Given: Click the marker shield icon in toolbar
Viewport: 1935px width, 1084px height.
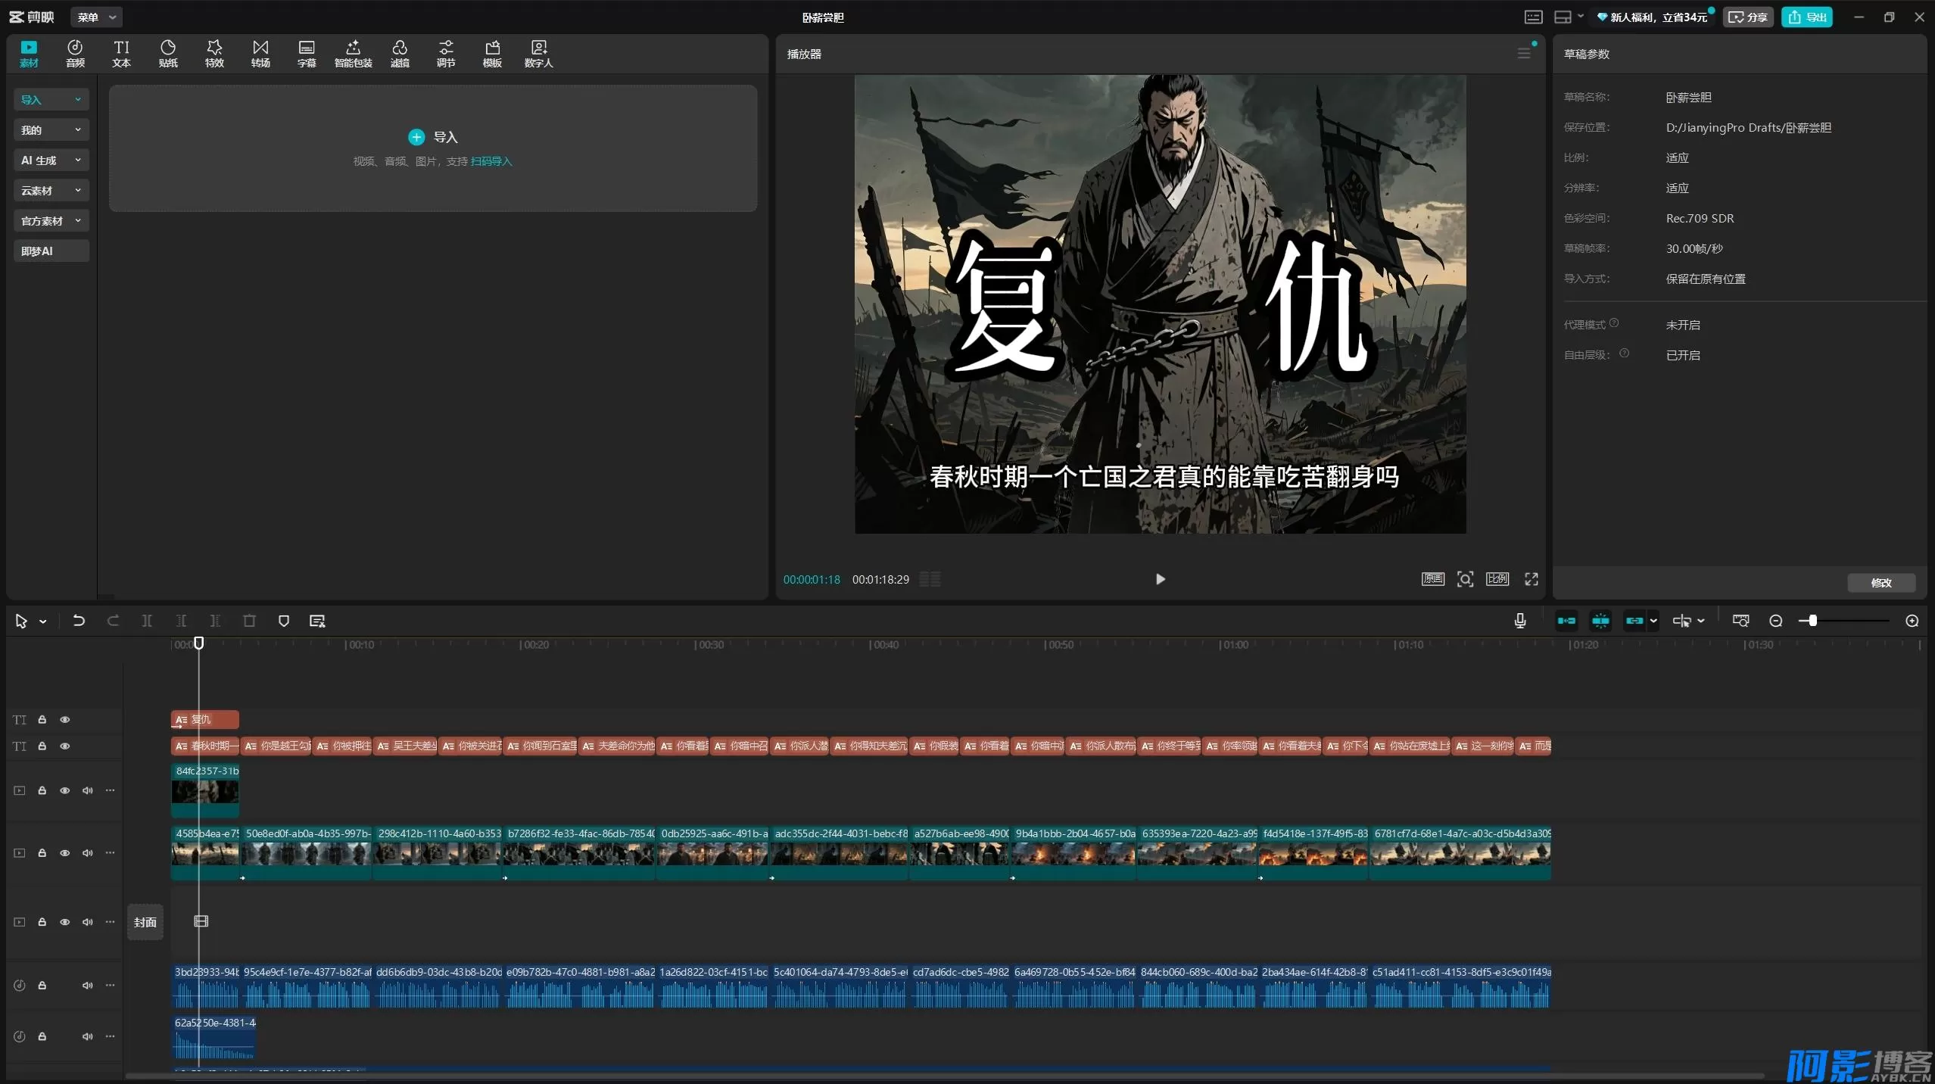Looking at the screenshot, I should 284,621.
